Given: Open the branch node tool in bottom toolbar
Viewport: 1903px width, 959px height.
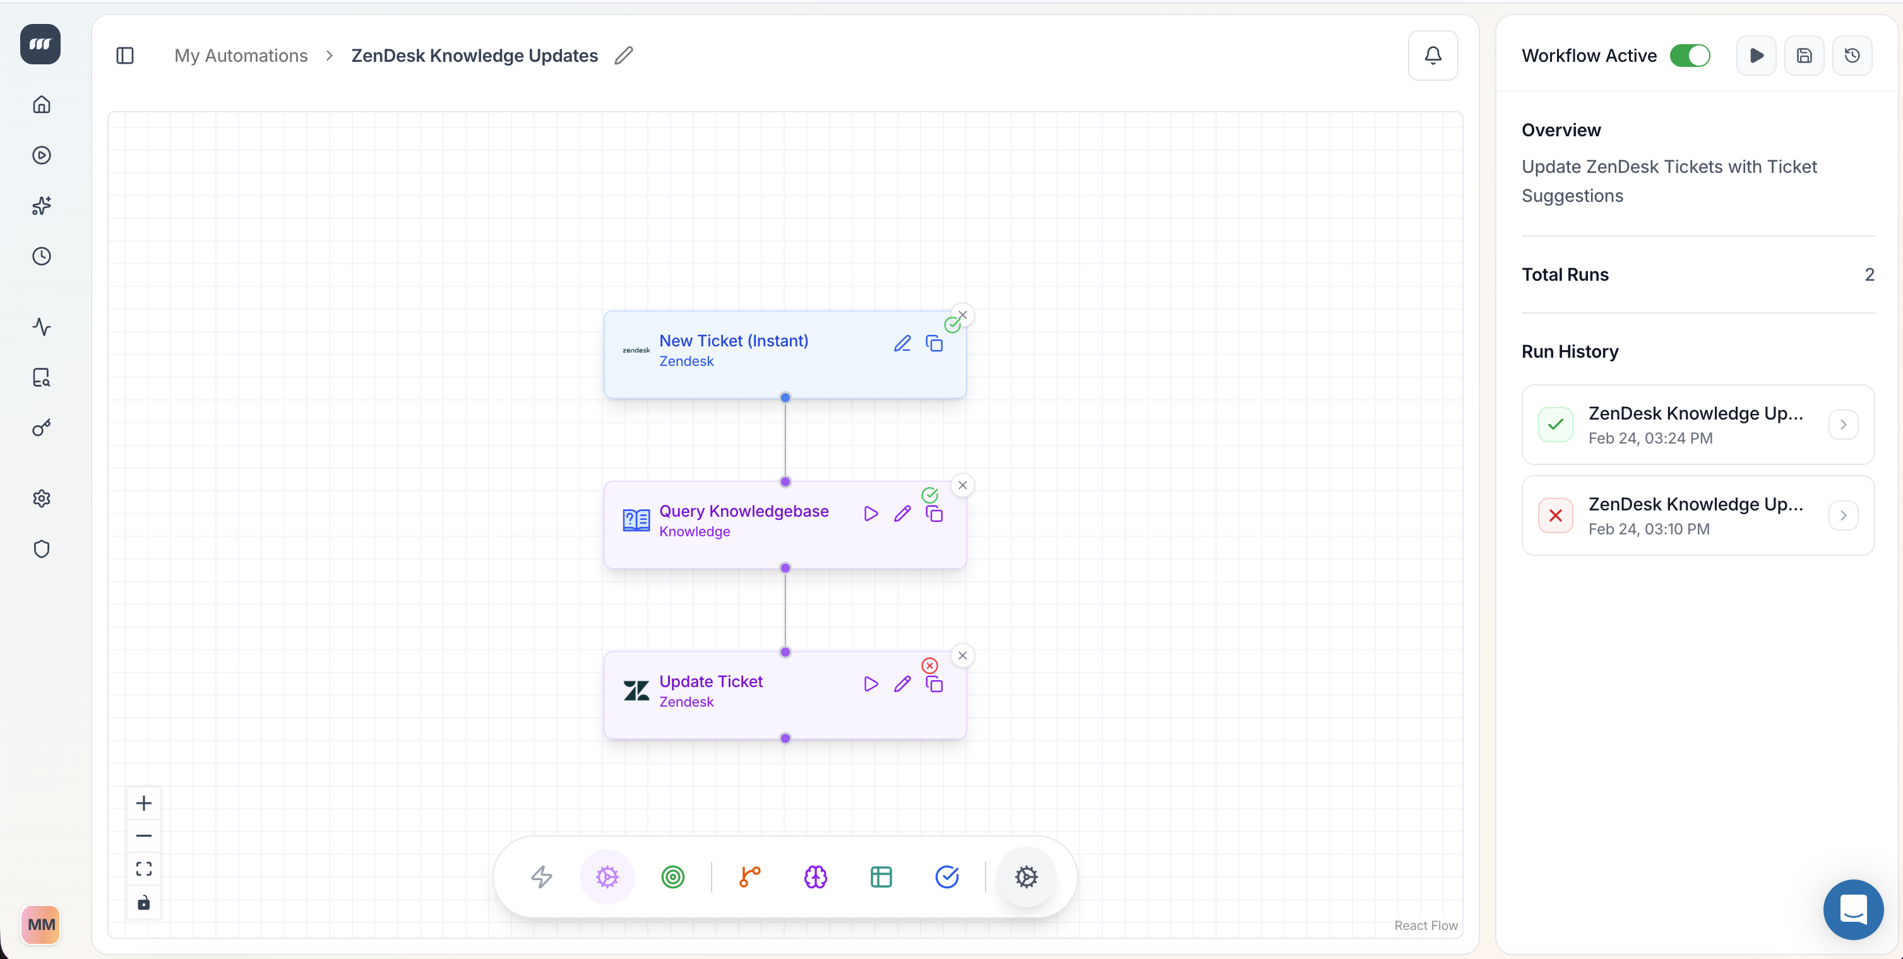Looking at the screenshot, I should click(750, 876).
